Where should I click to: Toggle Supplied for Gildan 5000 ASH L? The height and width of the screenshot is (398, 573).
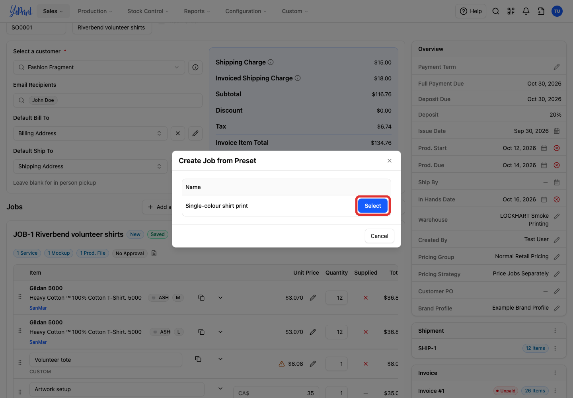coord(366,332)
